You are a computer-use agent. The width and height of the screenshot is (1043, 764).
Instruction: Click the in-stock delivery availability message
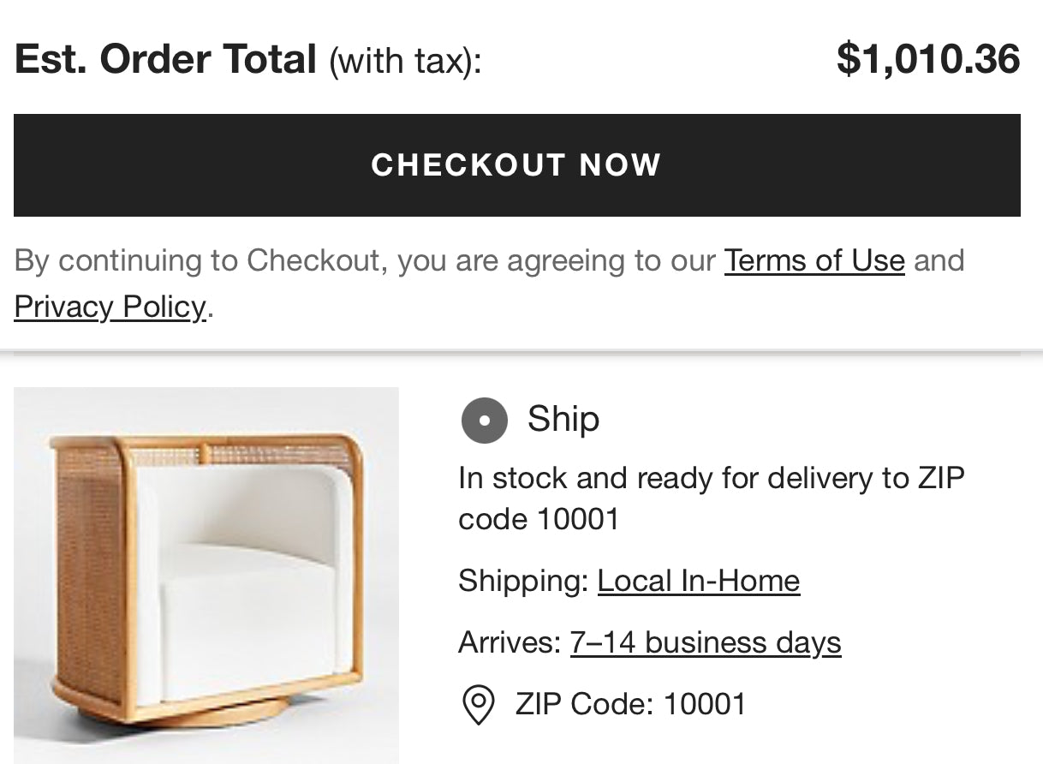point(711,498)
